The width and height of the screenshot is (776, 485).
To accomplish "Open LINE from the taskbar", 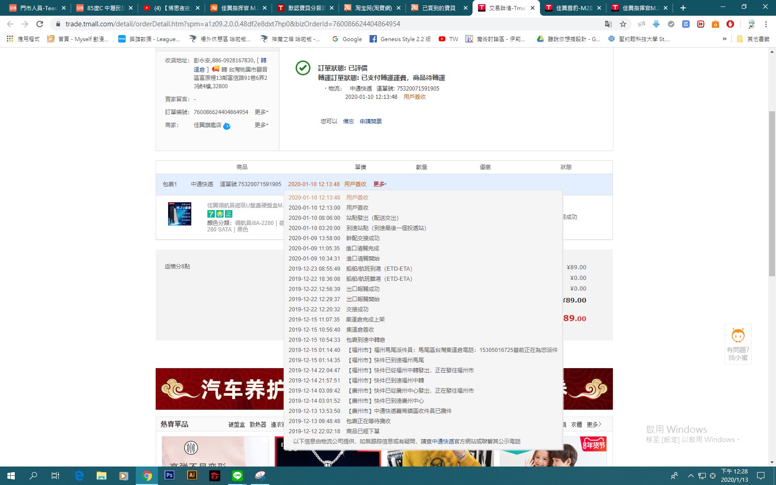I will point(237,475).
